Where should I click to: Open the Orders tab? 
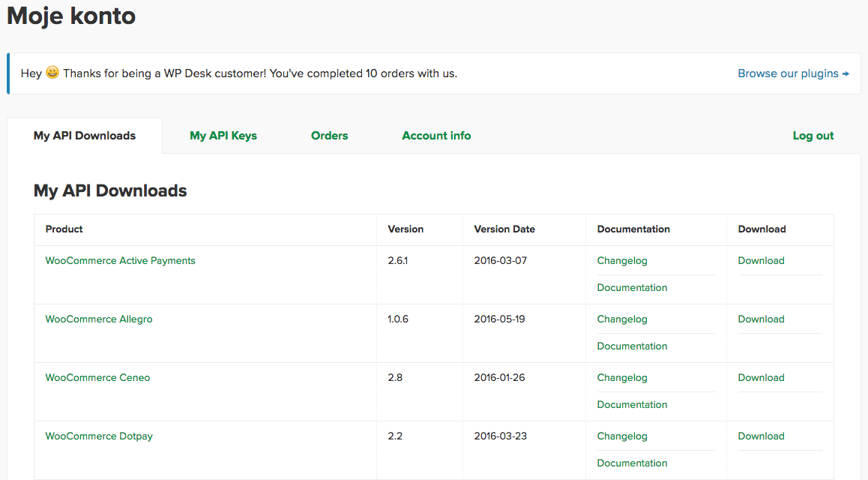pyautogui.click(x=329, y=136)
